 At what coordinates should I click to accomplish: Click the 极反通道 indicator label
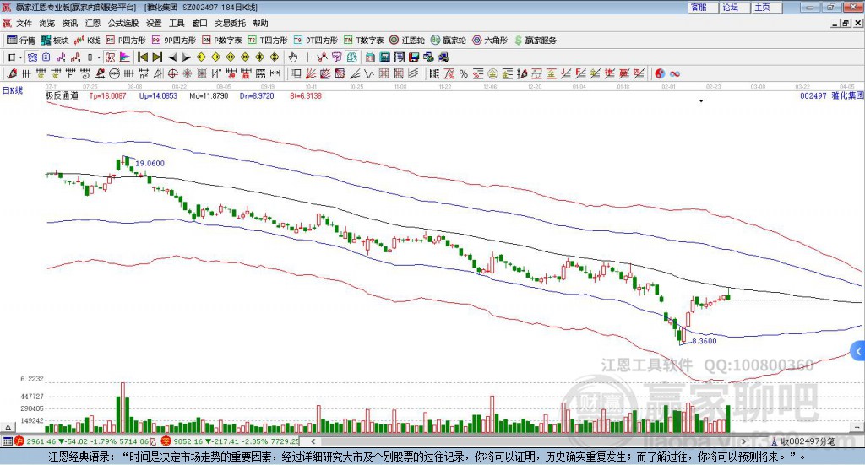coord(62,96)
